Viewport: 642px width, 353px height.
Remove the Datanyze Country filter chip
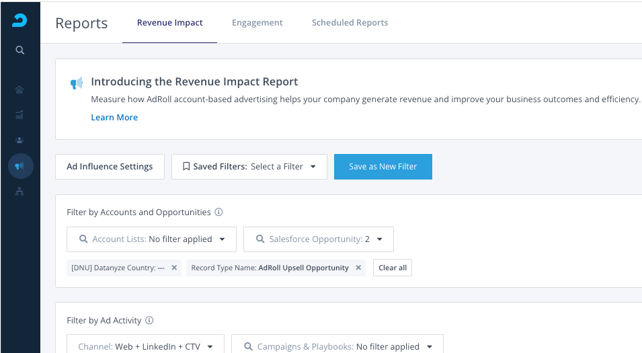click(174, 268)
